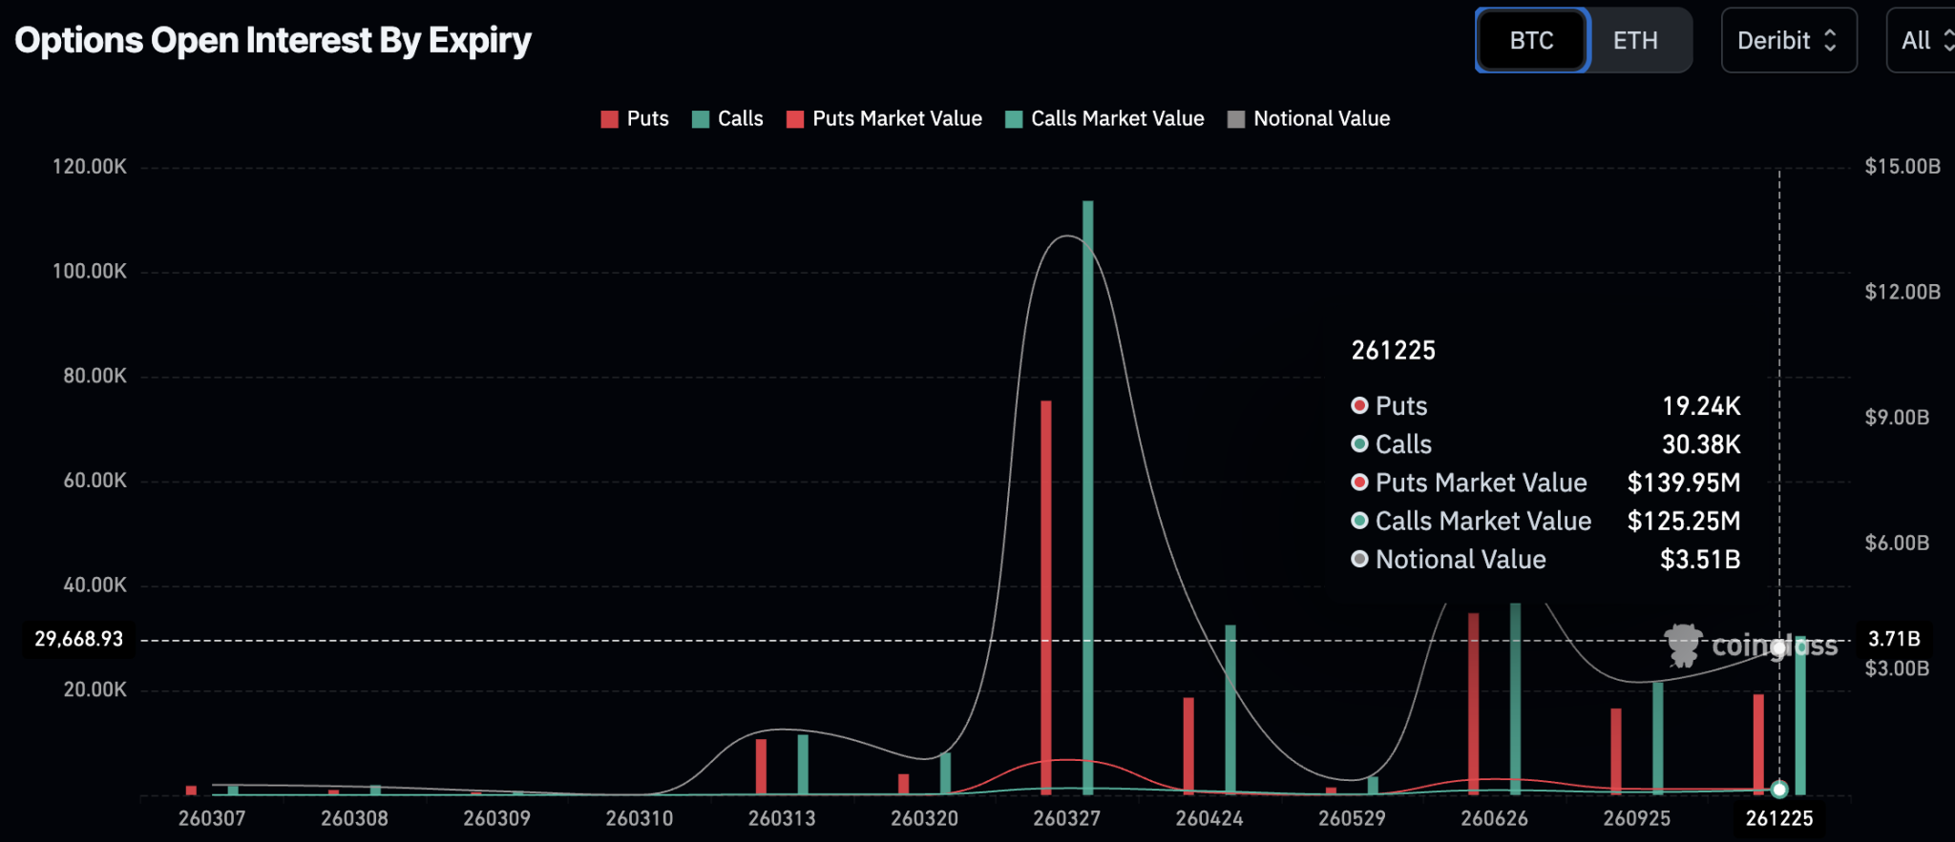
Task: Open the All filter dropdown
Action: pos(1919,40)
